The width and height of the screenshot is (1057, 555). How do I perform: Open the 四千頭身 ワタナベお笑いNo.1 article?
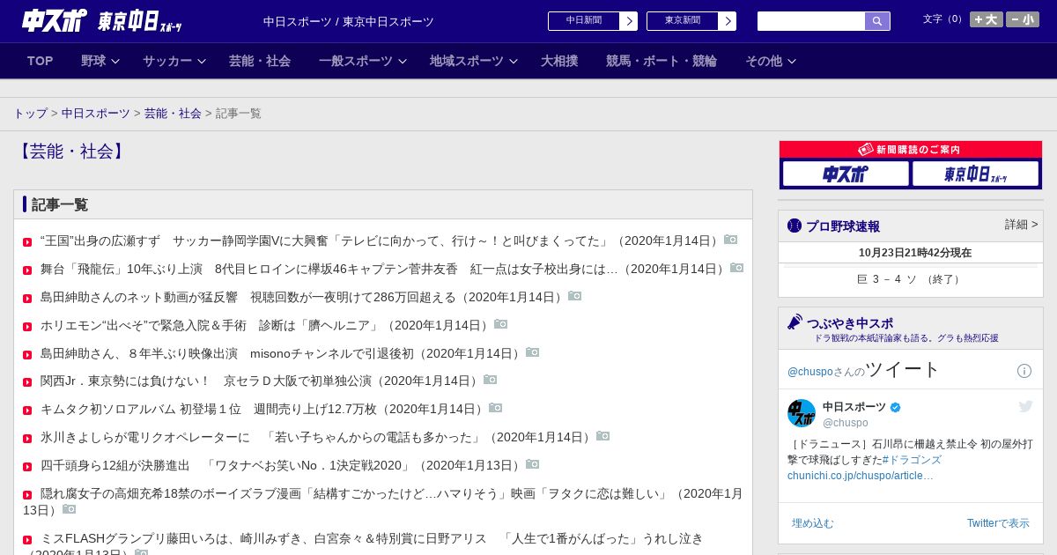(x=281, y=465)
